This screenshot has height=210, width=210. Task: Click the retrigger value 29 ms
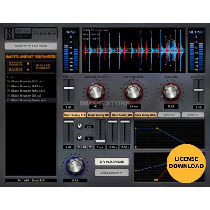point(134,106)
